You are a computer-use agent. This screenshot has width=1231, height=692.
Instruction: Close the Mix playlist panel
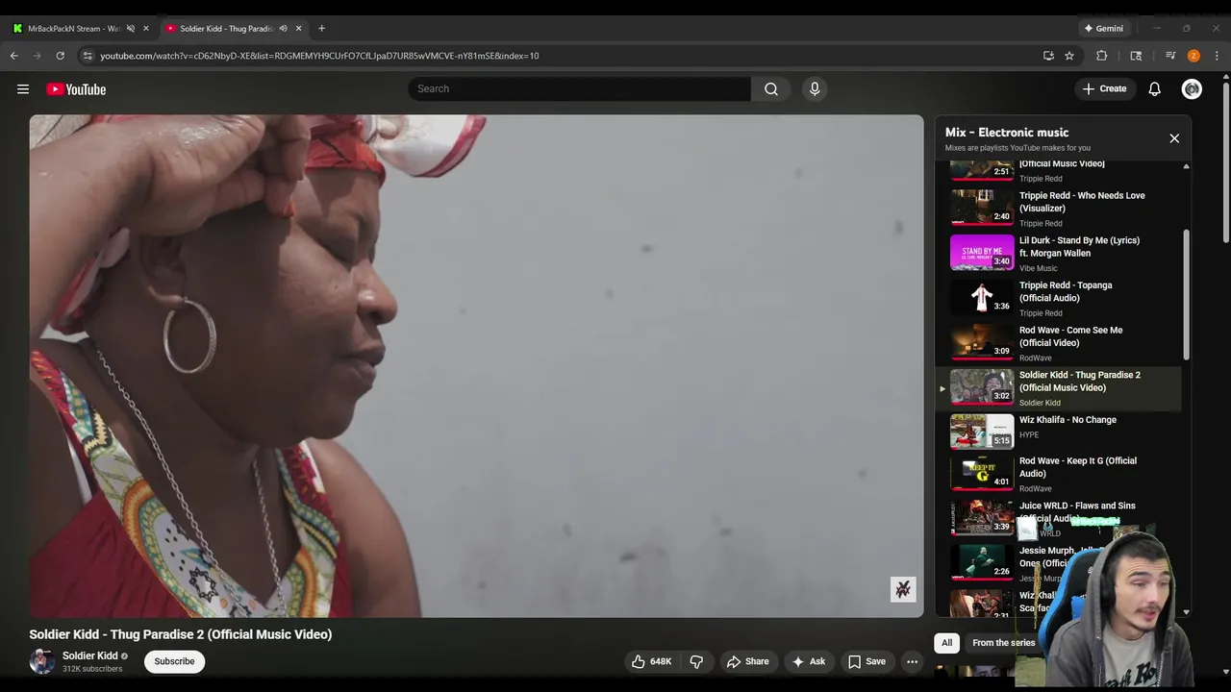pyautogui.click(x=1174, y=138)
